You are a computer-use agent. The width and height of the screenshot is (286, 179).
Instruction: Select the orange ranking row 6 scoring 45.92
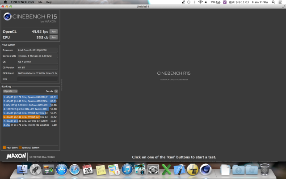tap(30, 117)
